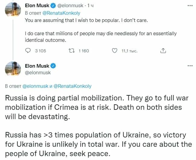Open Elon Musk avatar in second tweet

click(13, 69)
